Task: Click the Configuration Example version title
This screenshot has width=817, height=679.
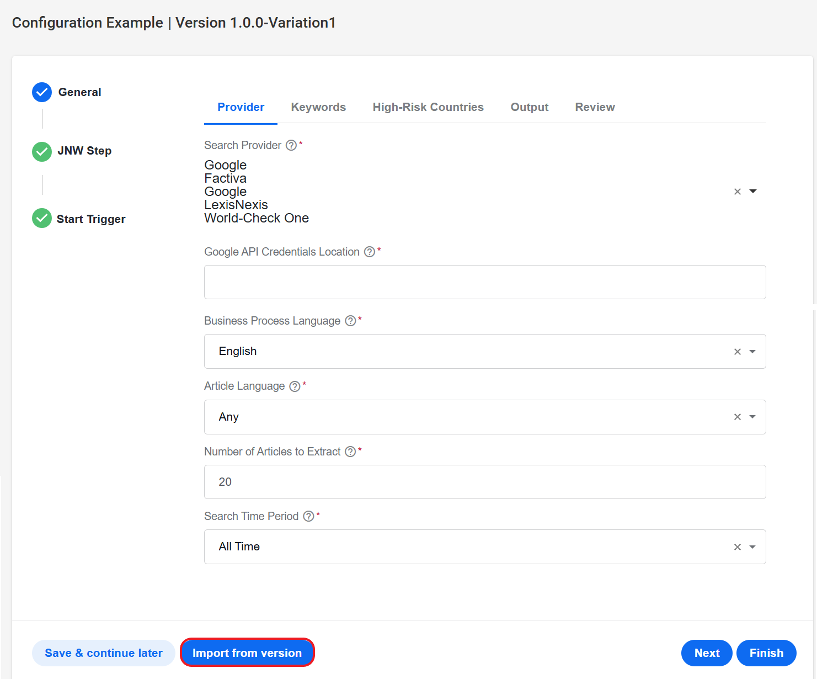Action: 174,23
